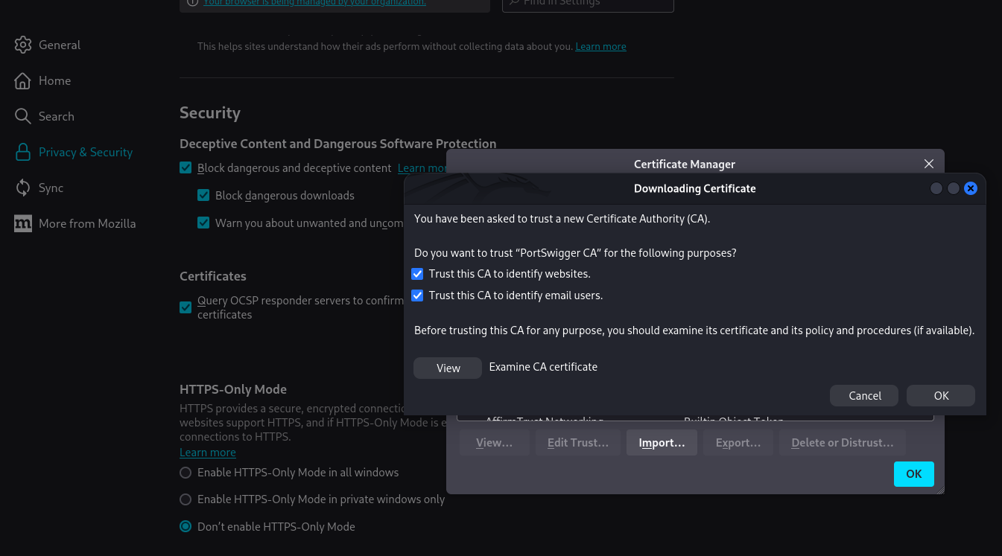Screen dimensions: 1002x556
Task: Toggle Block dangerous downloads checkbox
Action: [203, 195]
